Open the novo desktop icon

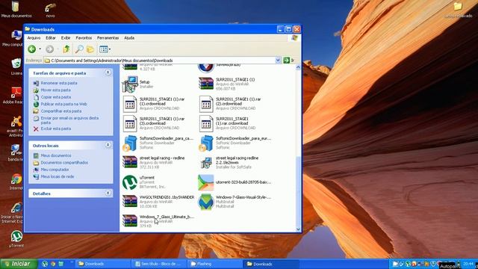coord(50,10)
